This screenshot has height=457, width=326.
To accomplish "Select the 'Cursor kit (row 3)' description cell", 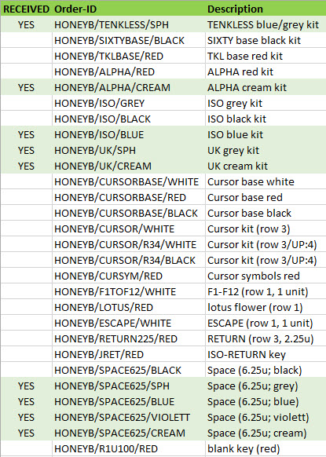I will coord(266,228).
